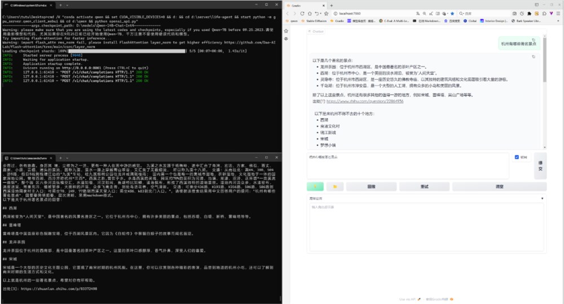Click the second icon in browser left sidebar
Image resolution: width=564 pixels, height=304 pixels.
pyautogui.click(x=286, y=38)
